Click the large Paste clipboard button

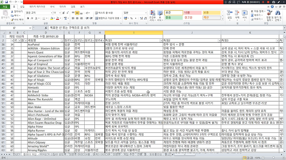[5, 15]
